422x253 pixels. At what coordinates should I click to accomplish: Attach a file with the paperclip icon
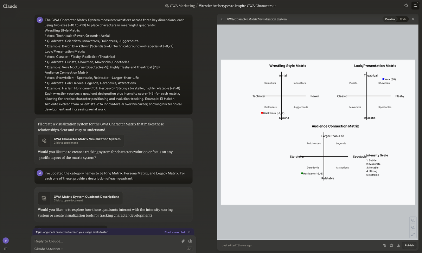pyautogui.click(x=183, y=241)
